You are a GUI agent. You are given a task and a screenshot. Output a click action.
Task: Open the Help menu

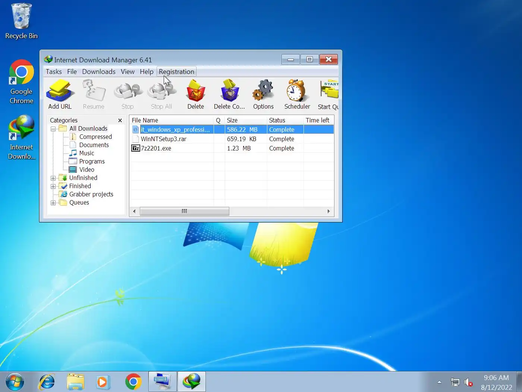point(147,72)
